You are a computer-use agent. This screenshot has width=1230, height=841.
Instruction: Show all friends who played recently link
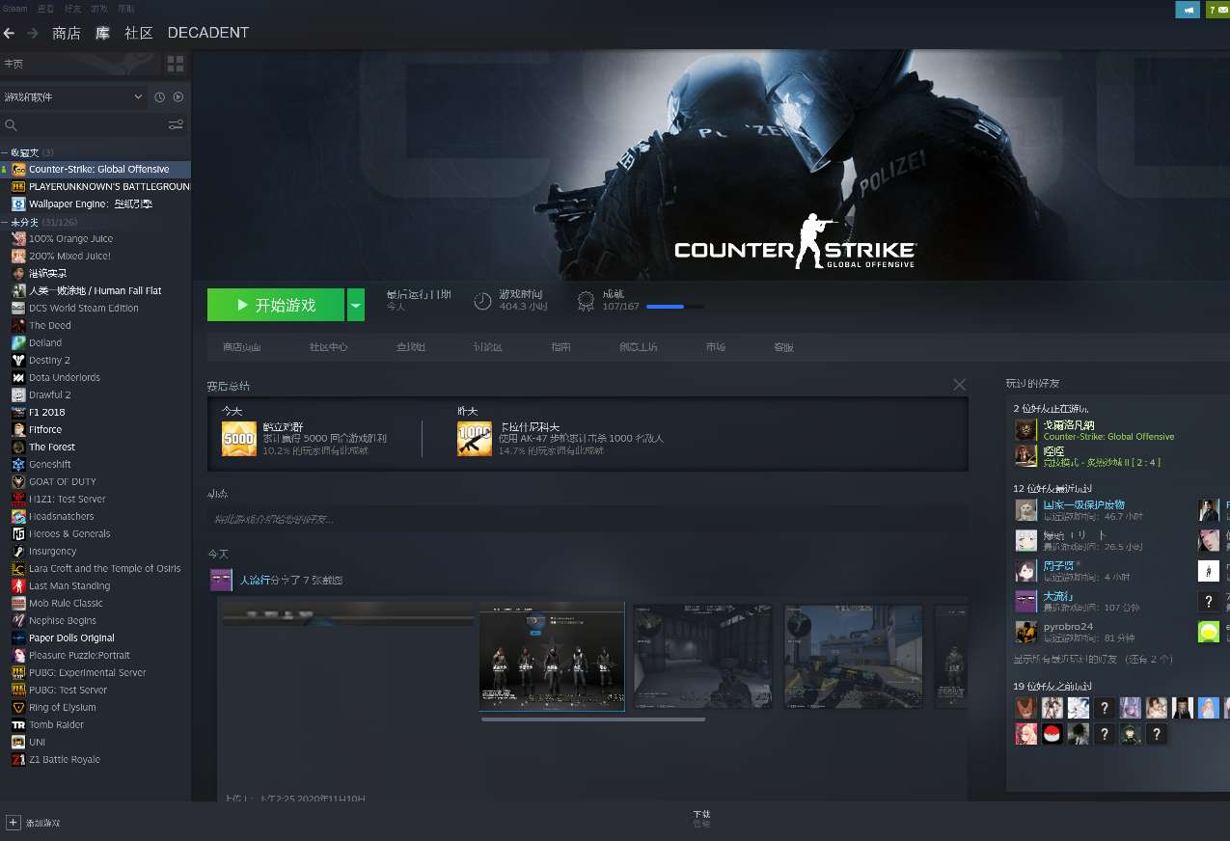pos(1093,660)
